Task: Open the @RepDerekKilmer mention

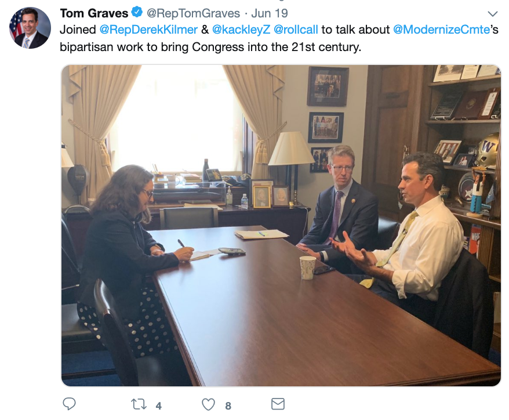Action: 148,30
